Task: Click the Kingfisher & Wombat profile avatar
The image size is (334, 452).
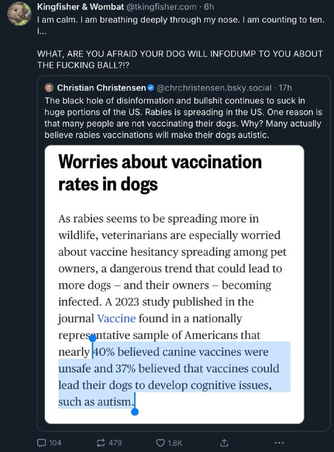Action: click(19, 14)
